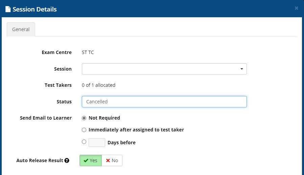
Task: Select the Days before radio option
Action: (x=84, y=142)
